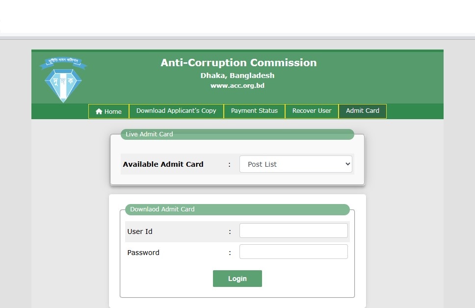Image resolution: width=475 pixels, height=308 pixels.
Task: Click the Anti-Corruption Commission heading
Action: click(238, 63)
